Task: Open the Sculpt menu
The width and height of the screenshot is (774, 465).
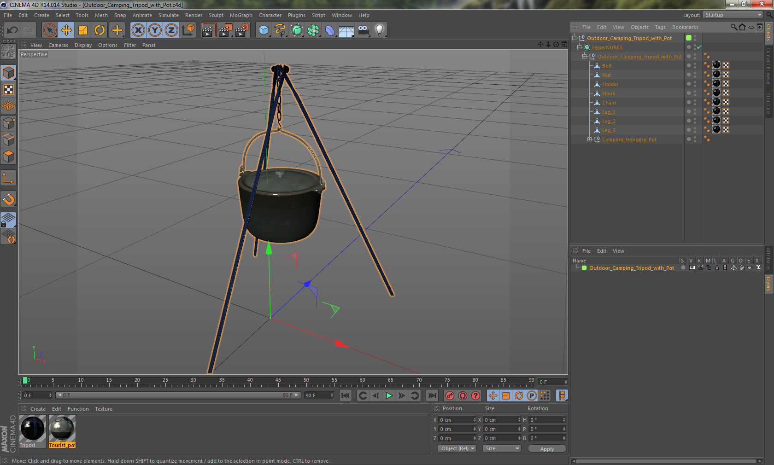Action: [216, 15]
